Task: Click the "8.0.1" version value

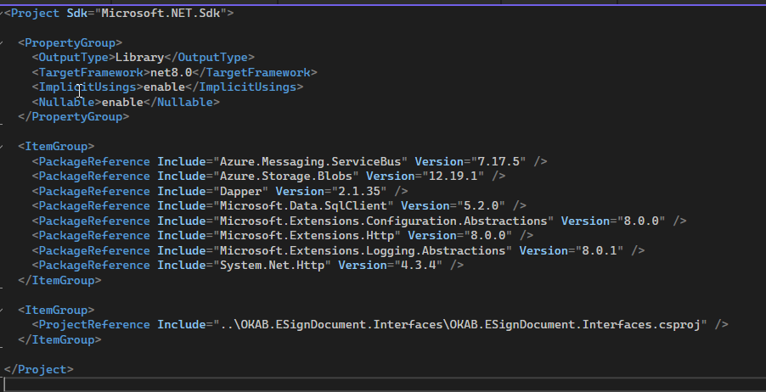Action: pyautogui.click(x=600, y=251)
